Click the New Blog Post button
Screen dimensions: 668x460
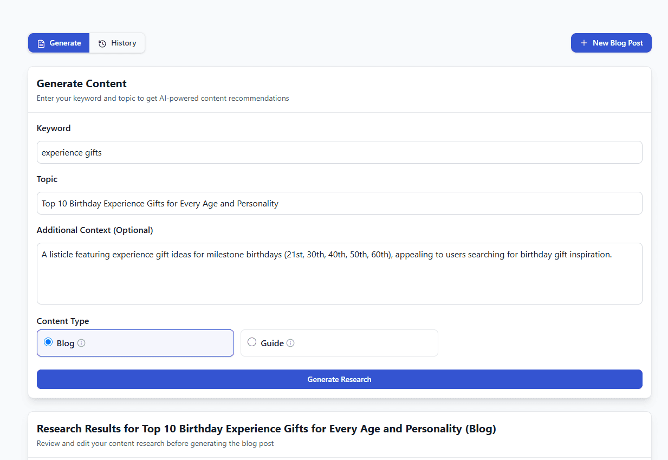point(611,43)
